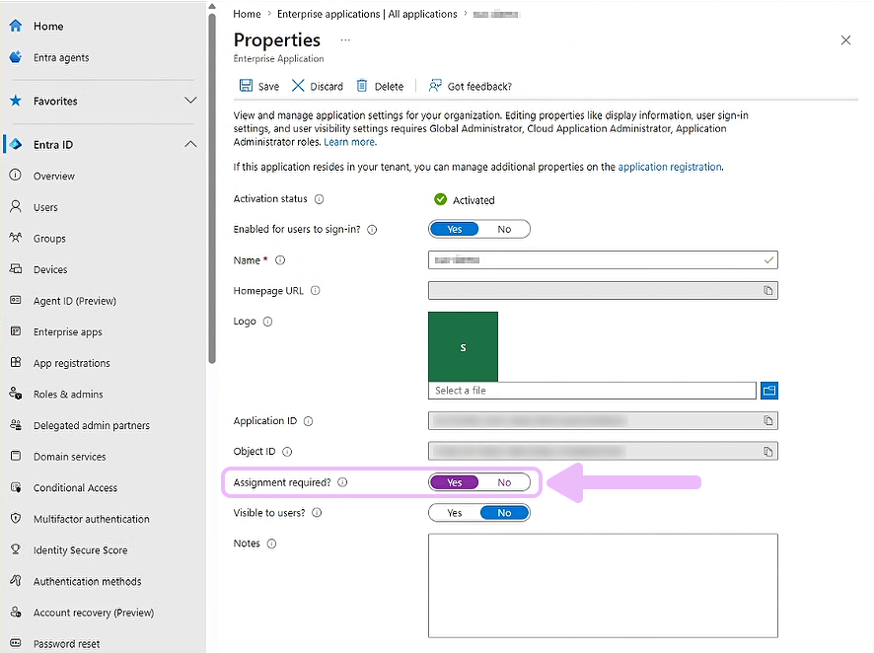Collapse the Entra ID section chevron

pyautogui.click(x=190, y=144)
